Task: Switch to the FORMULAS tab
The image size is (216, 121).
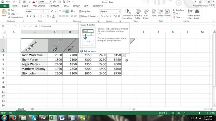Action: [x=54, y=6]
